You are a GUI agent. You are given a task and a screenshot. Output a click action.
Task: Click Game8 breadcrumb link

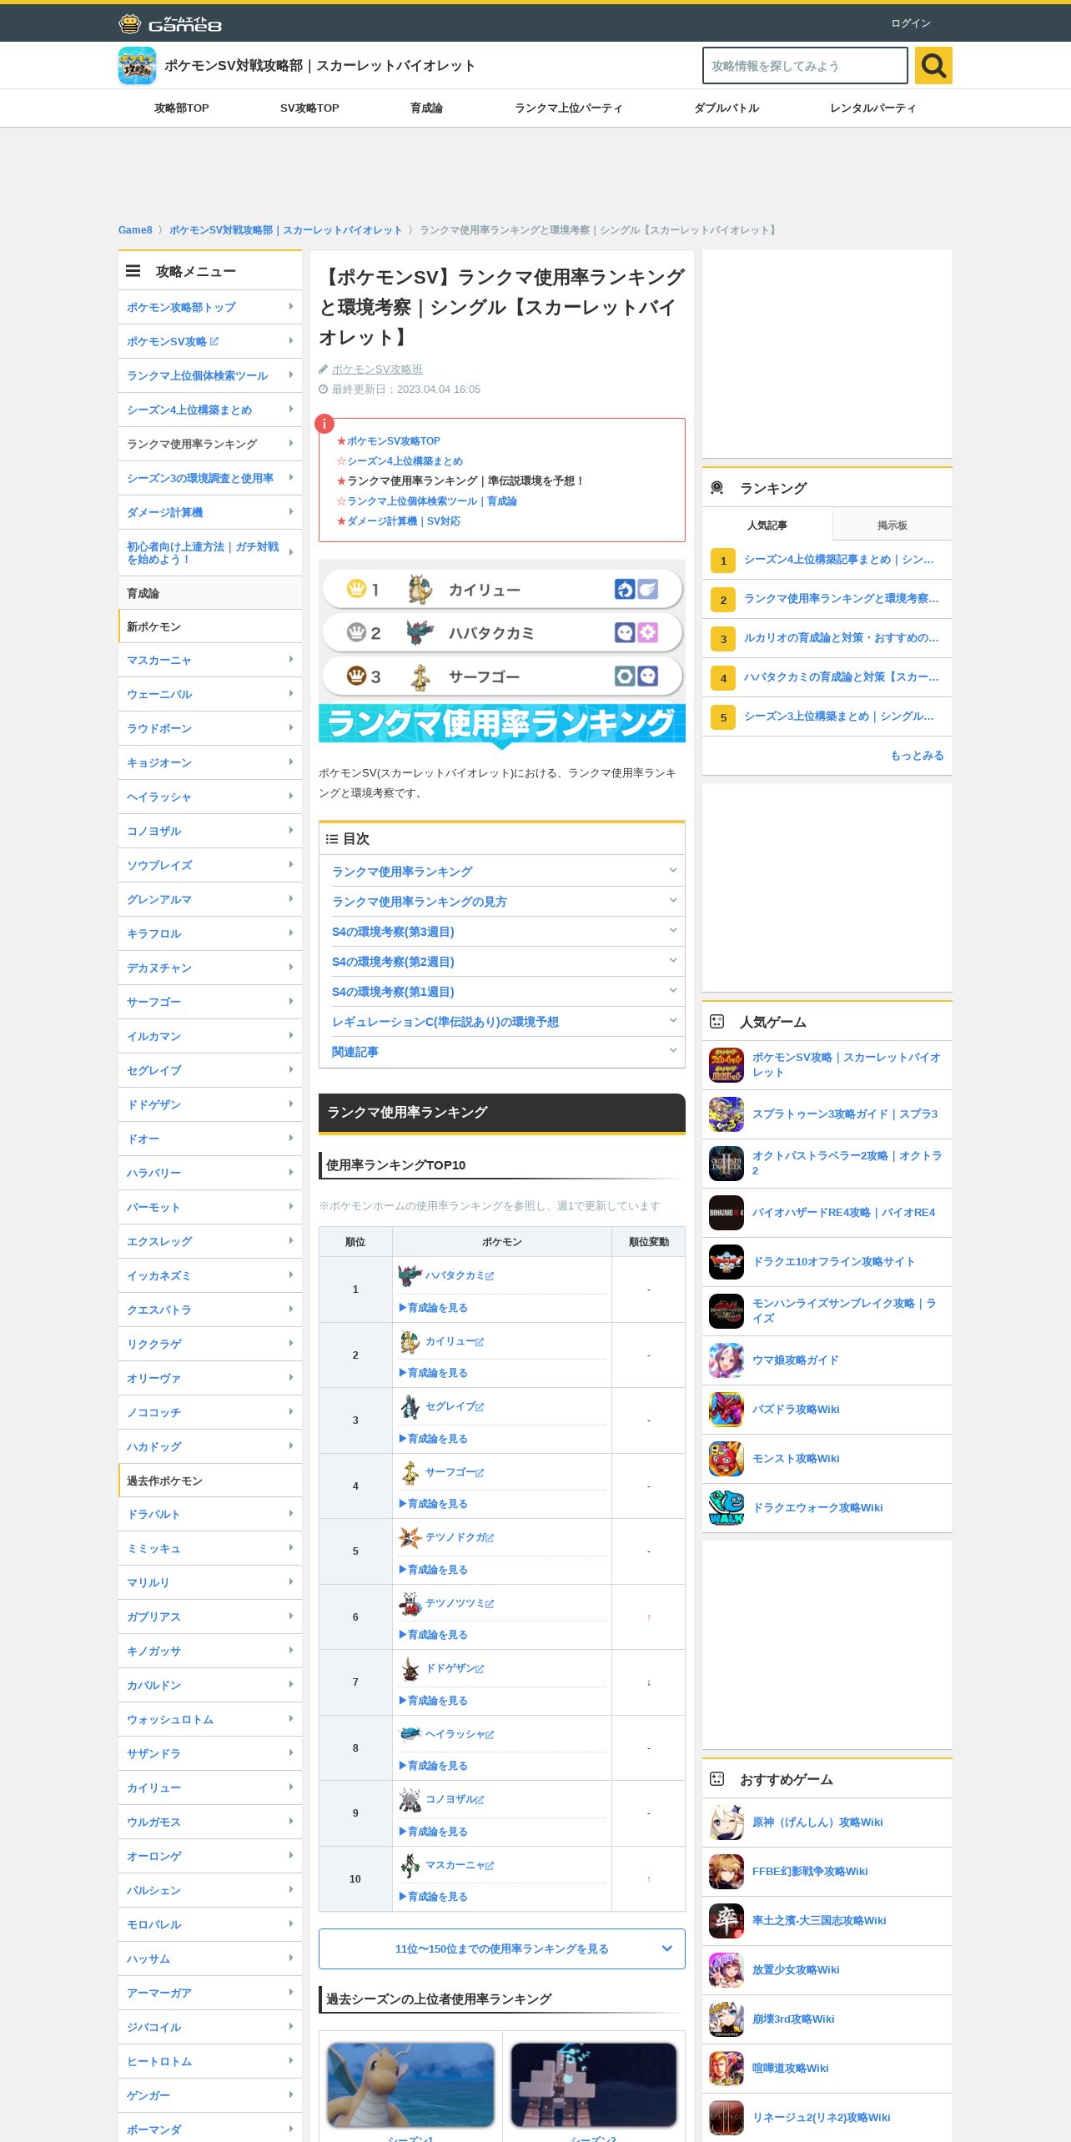click(135, 229)
